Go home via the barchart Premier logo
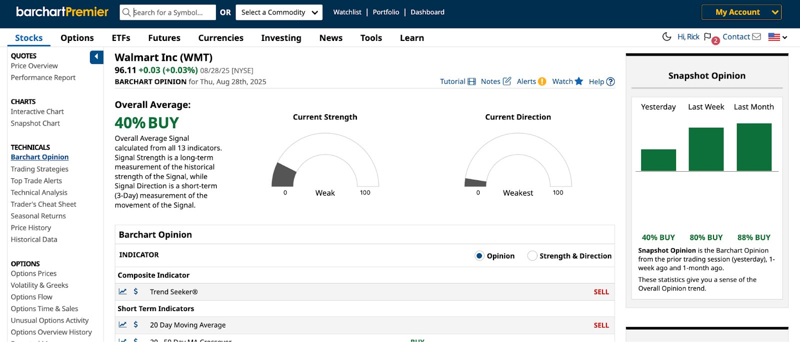 [x=62, y=12]
